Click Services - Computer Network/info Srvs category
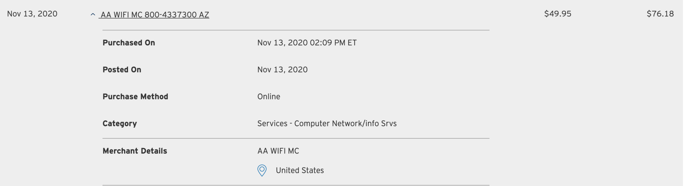Image resolution: width=692 pixels, height=186 pixels. pos(327,124)
